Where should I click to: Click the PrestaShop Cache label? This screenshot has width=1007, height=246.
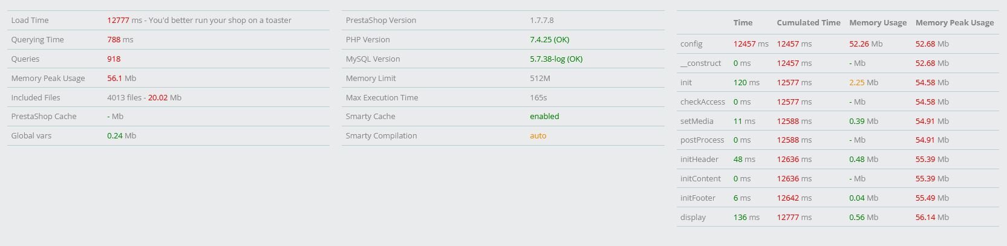(x=44, y=116)
